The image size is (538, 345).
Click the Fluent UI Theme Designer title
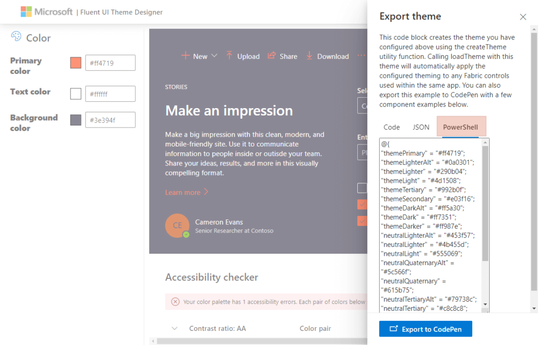point(121,13)
